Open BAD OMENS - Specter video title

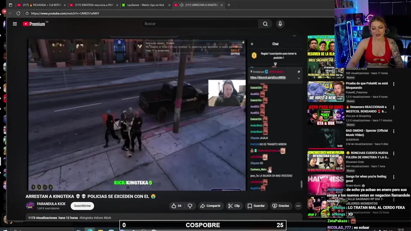pos(367,133)
